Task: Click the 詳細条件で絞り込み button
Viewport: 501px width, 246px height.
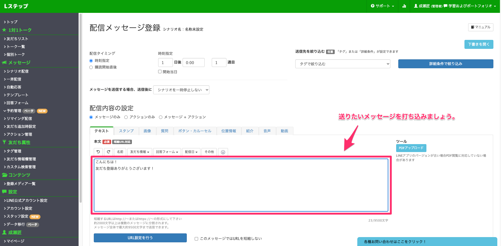Action: point(445,64)
